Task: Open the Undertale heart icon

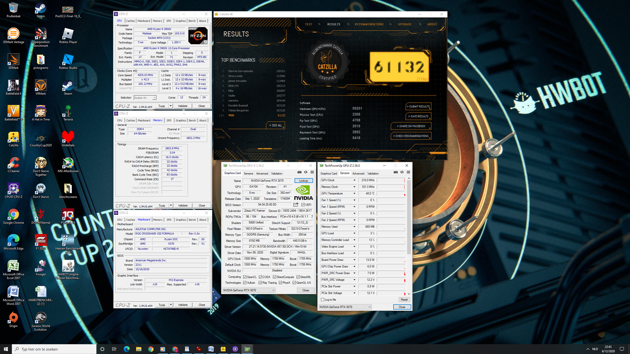Action: pyautogui.click(x=68, y=139)
